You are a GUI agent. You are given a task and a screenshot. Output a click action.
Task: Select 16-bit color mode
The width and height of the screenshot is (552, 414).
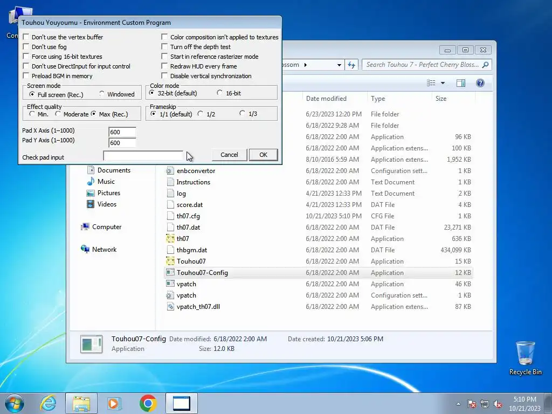point(220,93)
